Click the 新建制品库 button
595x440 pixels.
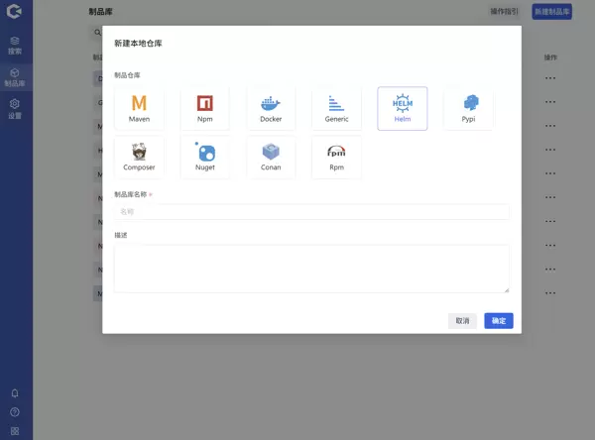click(x=551, y=12)
